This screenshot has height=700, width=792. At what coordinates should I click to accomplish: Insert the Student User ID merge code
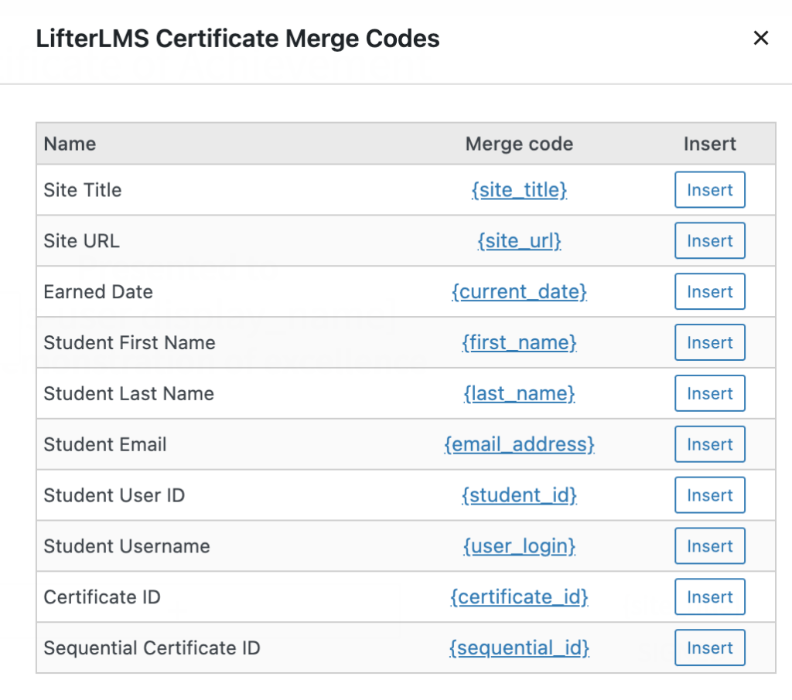coord(709,495)
